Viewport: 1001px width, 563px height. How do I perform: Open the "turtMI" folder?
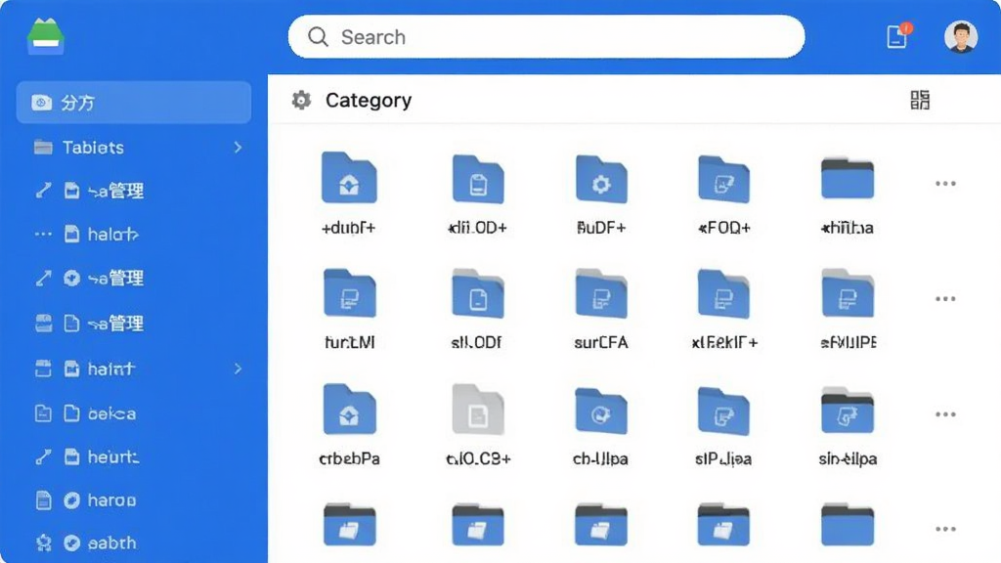click(x=350, y=293)
